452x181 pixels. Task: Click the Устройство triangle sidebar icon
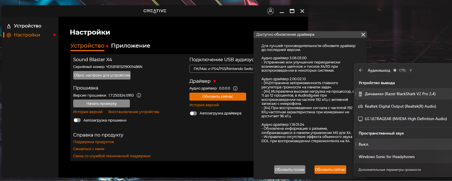pyautogui.click(x=9, y=26)
